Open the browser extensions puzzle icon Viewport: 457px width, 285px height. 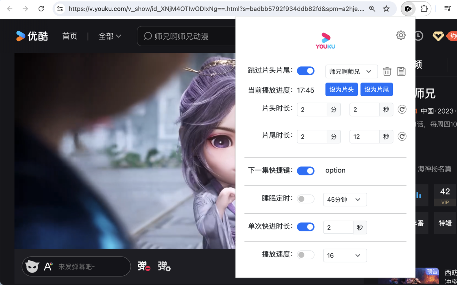(x=424, y=9)
